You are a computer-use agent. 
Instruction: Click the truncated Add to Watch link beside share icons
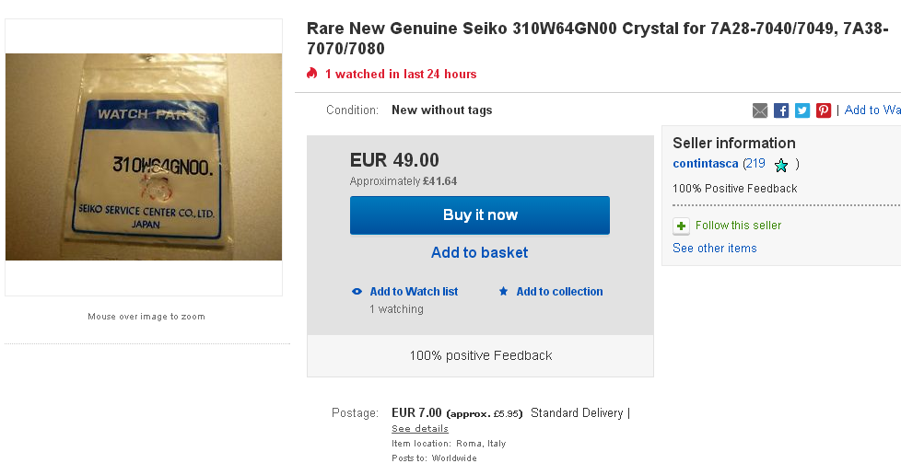coord(872,110)
